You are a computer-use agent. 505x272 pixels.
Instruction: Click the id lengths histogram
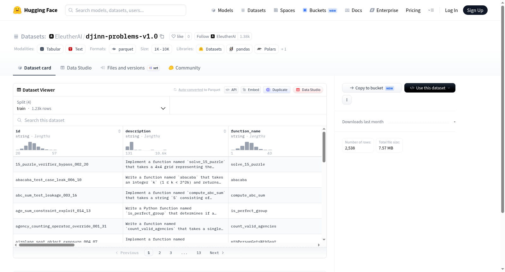point(36,146)
